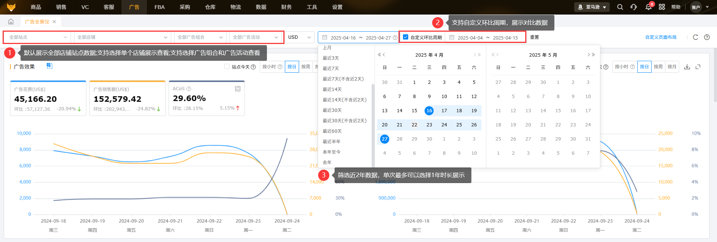Select 按日 on the right chart

tap(644, 67)
